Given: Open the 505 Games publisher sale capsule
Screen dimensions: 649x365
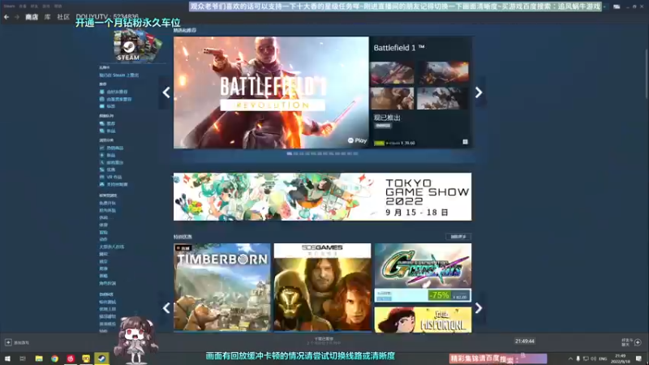Looking at the screenshot, I should [322, 287].
